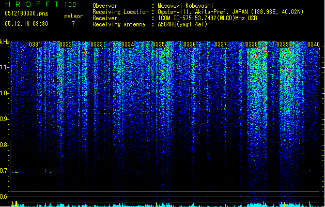
Task: Click receiver text ICOM IC-575 53.7492 MHz USB
Action: click(208, 18)
